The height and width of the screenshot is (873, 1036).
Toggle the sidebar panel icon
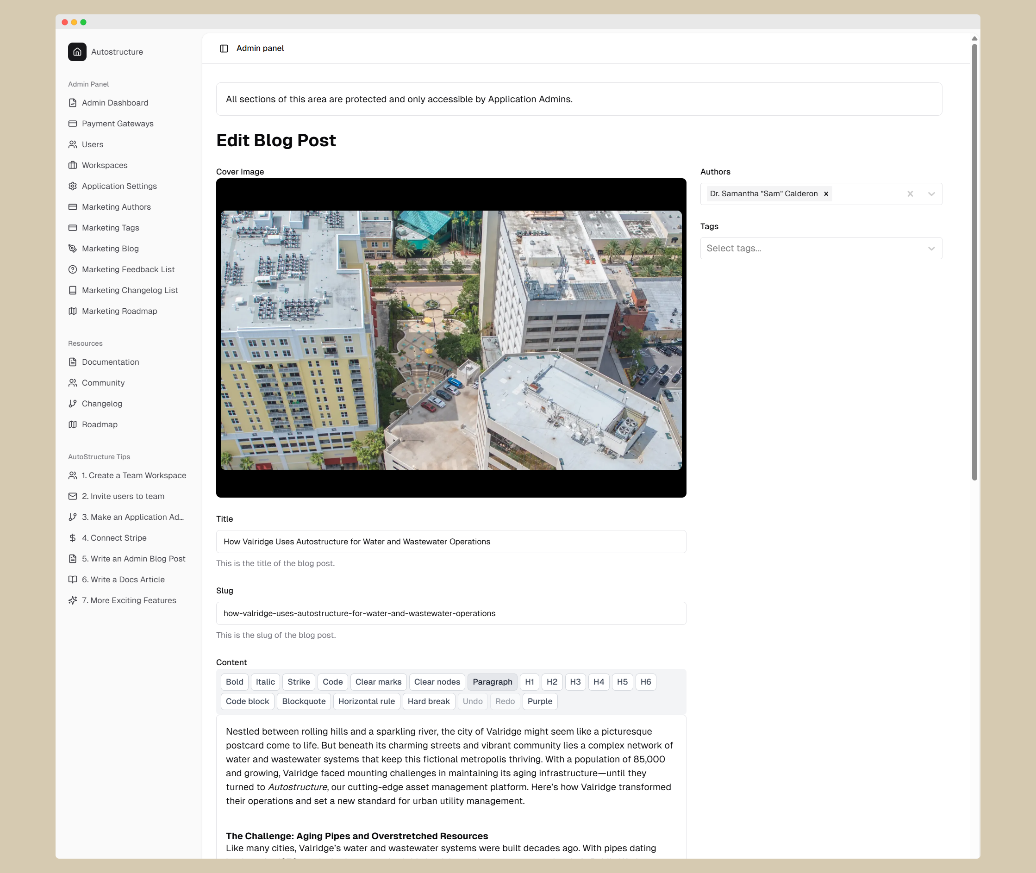point(224,49)
